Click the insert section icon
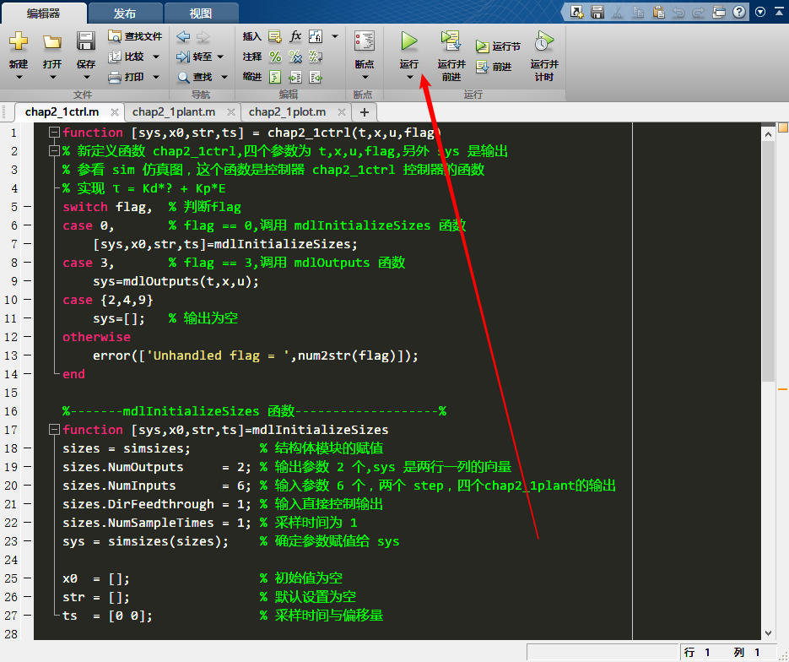This screenshot has height=662, width=789. click(x=275, y=36)
